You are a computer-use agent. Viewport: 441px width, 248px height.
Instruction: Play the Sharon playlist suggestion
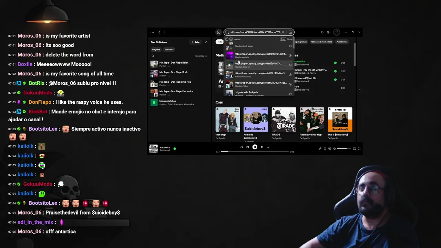pyautogui.click(x=229, y=65)
